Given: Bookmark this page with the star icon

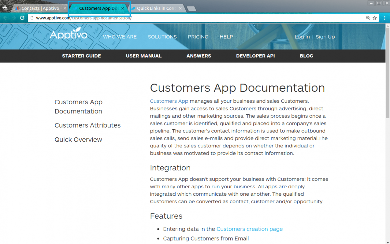Looking at the screenshot, I should (x=375, y=18).
